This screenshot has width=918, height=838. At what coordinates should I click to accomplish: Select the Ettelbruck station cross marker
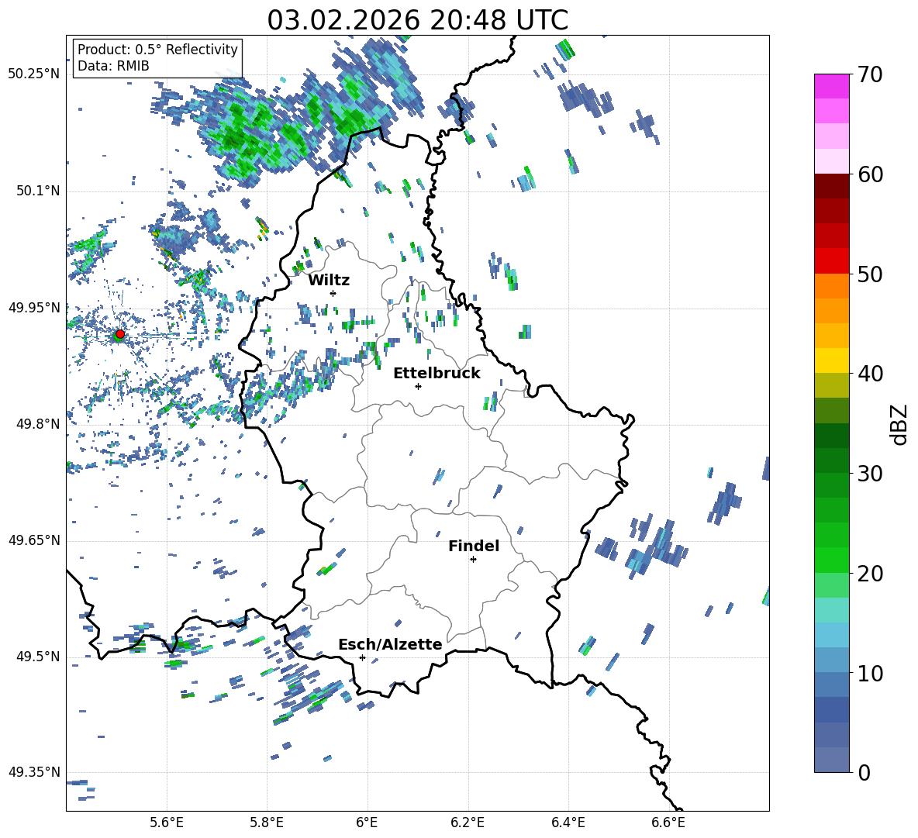tap(418, 386)
